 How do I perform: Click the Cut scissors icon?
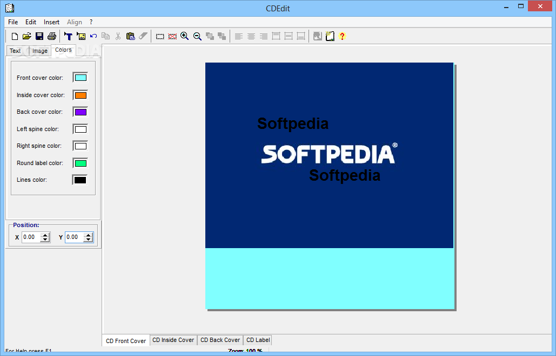coord(118,36)
